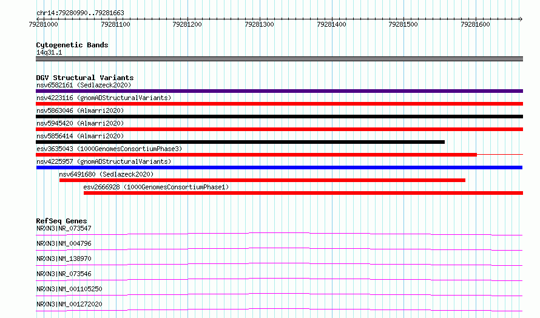The width and height of the screenshot is (540, 318).
Task: Click ruler position 79281400
Action: [331, 24]
